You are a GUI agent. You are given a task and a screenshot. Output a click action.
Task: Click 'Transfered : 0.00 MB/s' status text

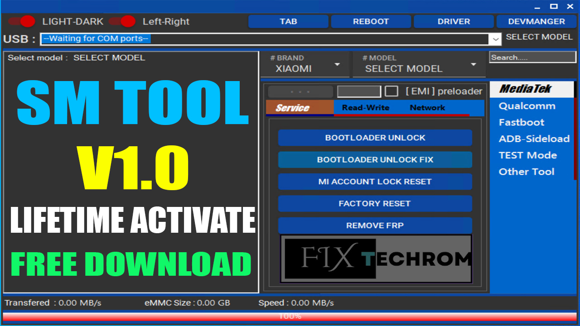(53, 302)
